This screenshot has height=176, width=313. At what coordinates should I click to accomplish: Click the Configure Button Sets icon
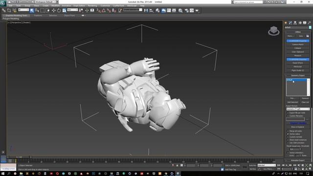[308, 36]
